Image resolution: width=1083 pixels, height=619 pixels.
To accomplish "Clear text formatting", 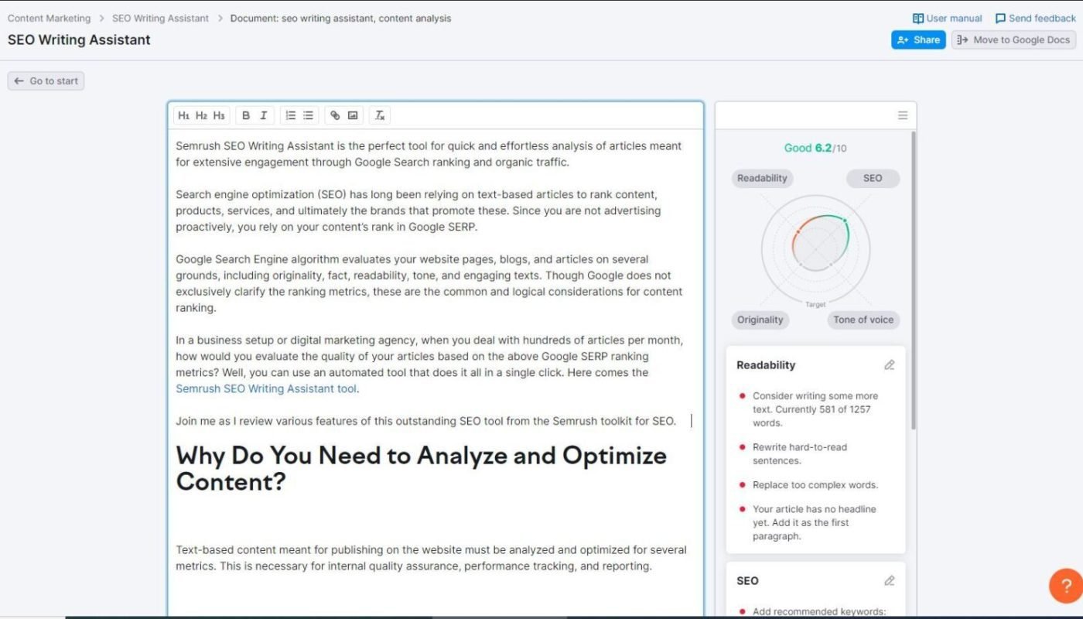I will [380, 115].
